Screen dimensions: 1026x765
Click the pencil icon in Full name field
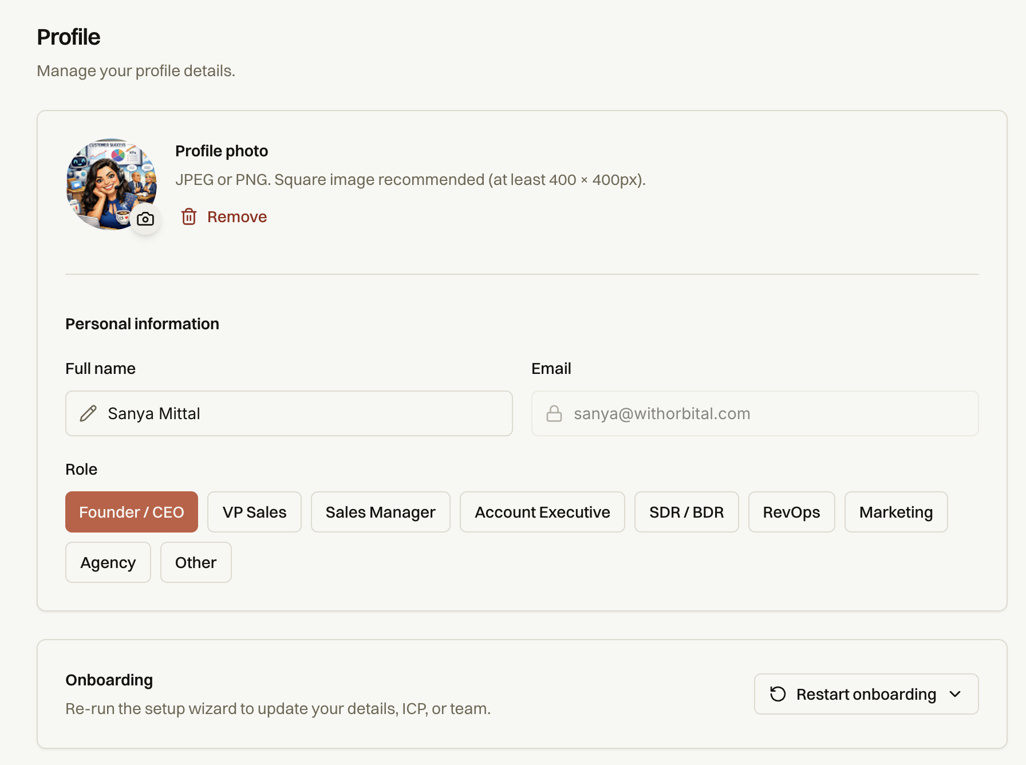tap(88, 413)
